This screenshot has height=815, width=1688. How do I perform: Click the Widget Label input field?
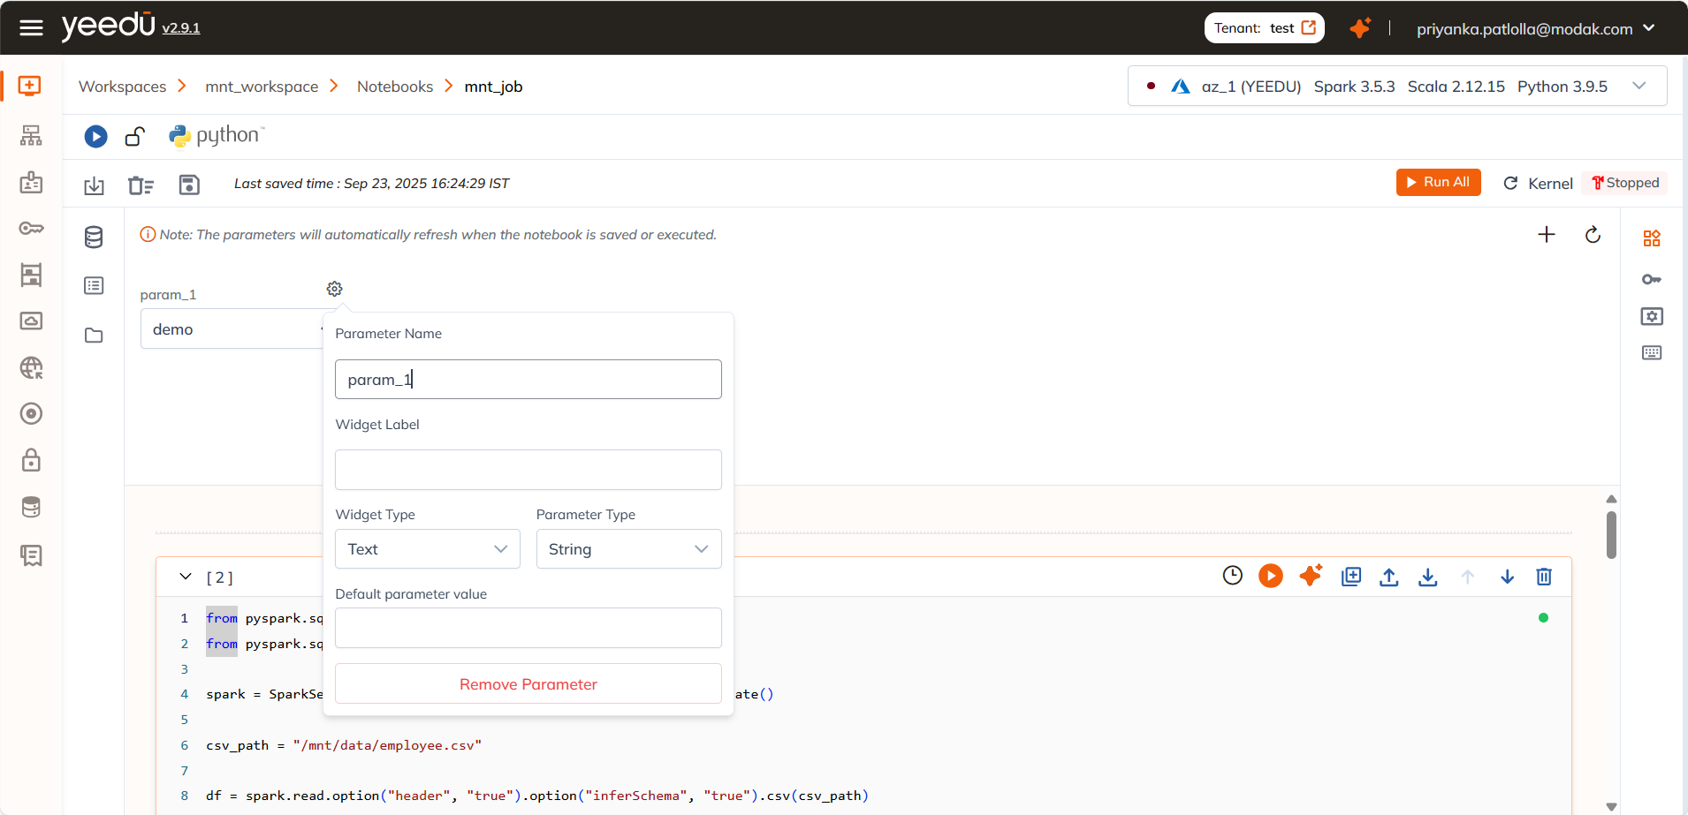(x=528, y=470)
